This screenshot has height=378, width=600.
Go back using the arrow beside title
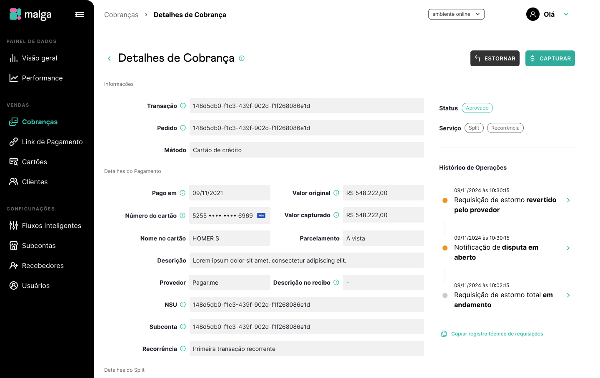pyautogui.click(x=109, y=58)
